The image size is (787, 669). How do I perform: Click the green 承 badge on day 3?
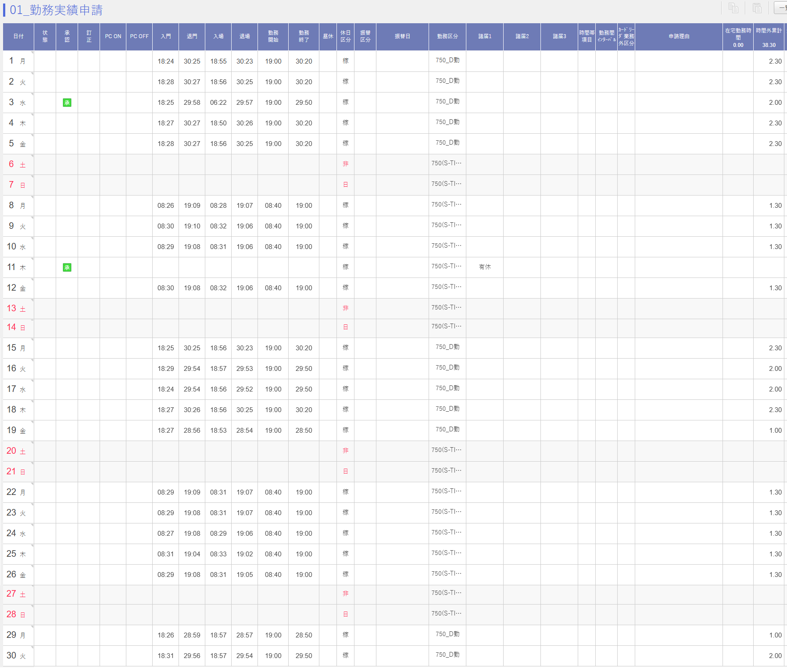pos(67,103)
